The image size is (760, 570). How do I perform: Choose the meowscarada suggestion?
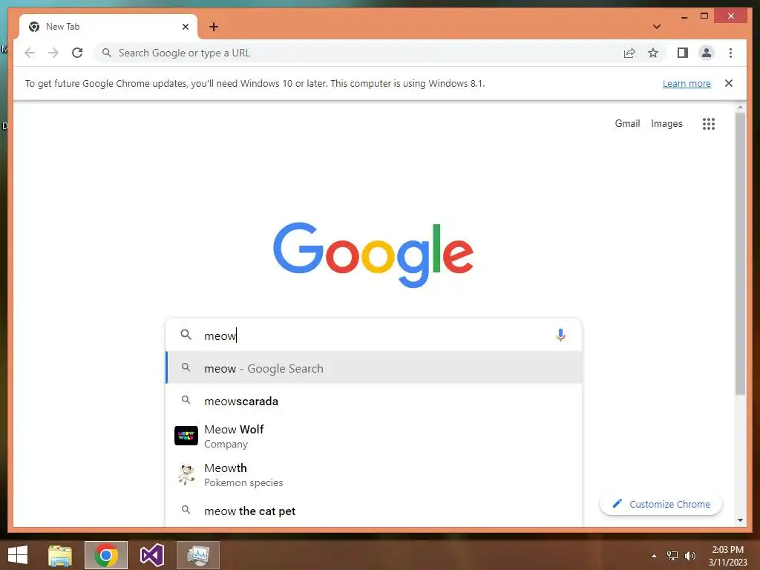pyautogui.click(x=374, y=401)
